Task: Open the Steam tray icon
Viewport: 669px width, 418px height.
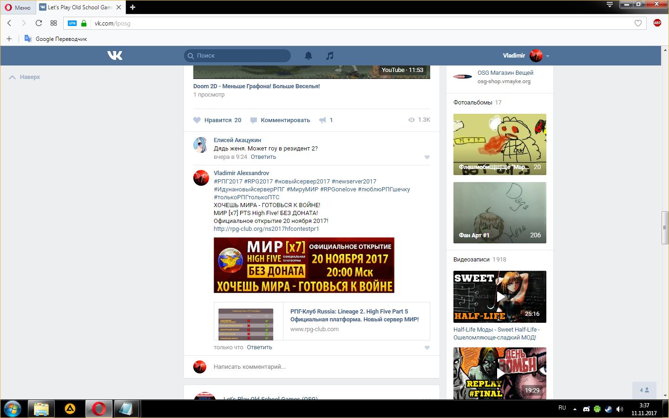Action: pyautogui.click(x=608, y=409)
